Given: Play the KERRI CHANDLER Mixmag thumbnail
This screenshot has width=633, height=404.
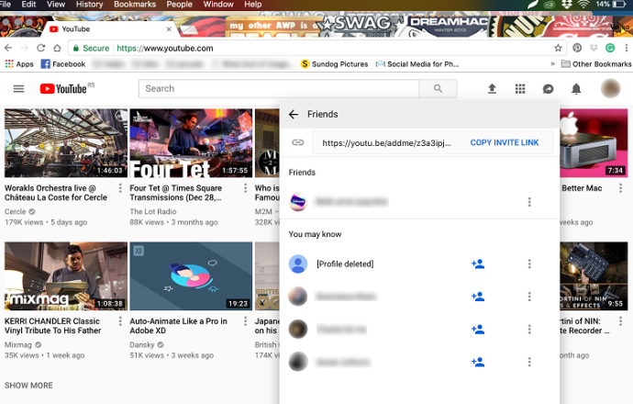Looking at the screenshot, I should pos(66,276).
